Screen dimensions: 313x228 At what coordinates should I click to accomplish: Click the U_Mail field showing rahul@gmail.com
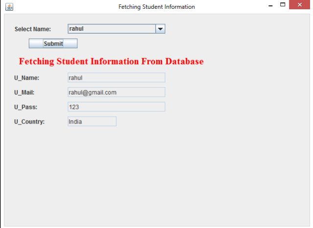116,92
